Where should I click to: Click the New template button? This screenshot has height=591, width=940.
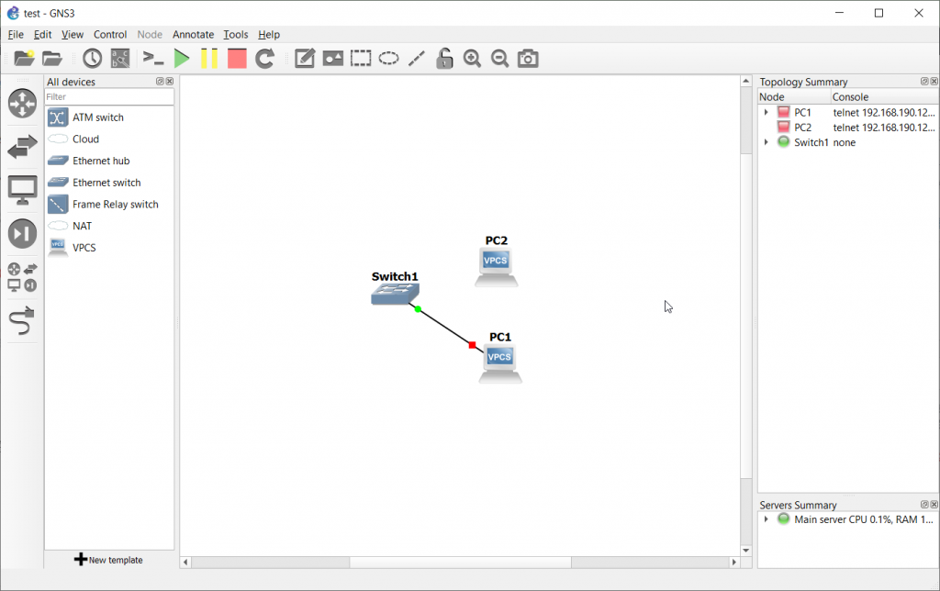pyautogui.click(x=108, y=560)
